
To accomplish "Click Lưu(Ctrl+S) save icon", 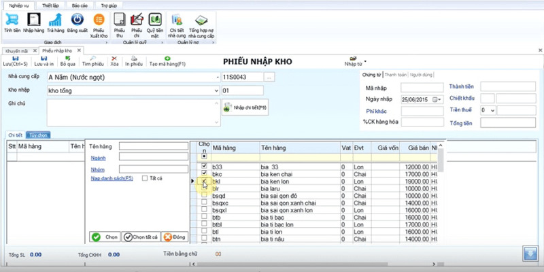I will pyautogui.click(x=15, y=58).
